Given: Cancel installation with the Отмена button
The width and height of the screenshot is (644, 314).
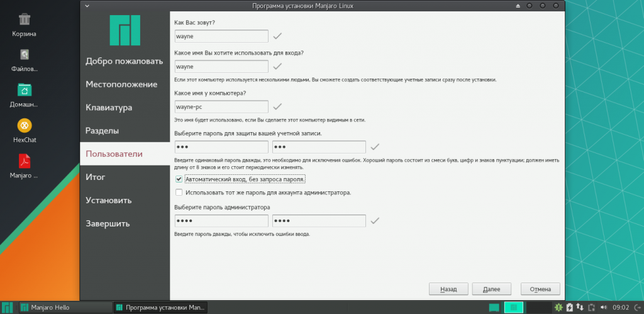Looking at the screenshot, I should (x=540, y=289).
